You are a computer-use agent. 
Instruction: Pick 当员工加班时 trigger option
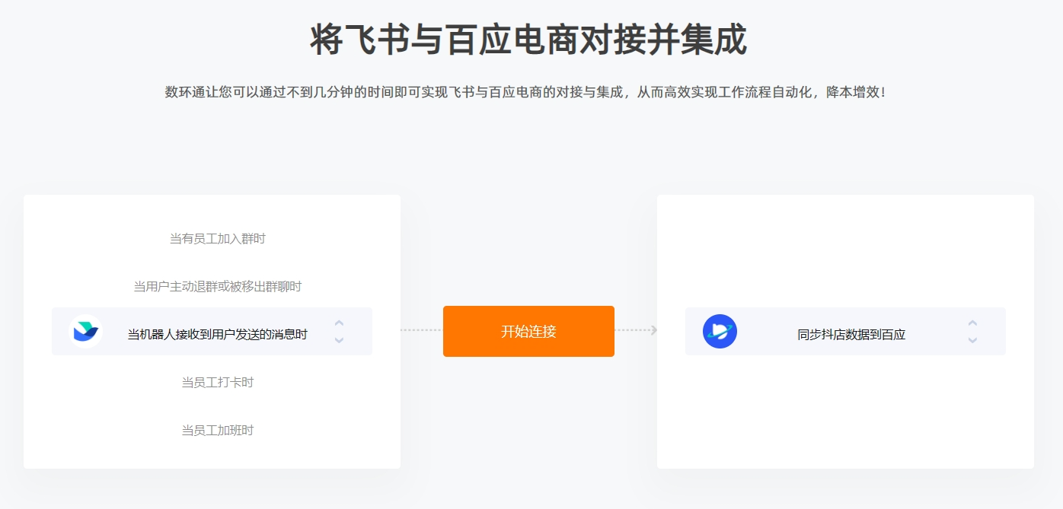coord(217,430)
